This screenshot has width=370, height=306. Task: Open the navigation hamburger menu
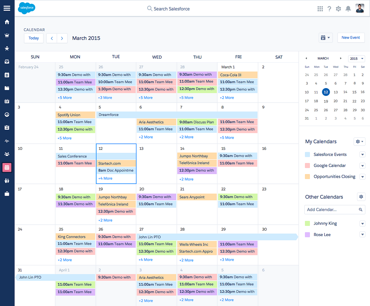[x=7, y=8]
